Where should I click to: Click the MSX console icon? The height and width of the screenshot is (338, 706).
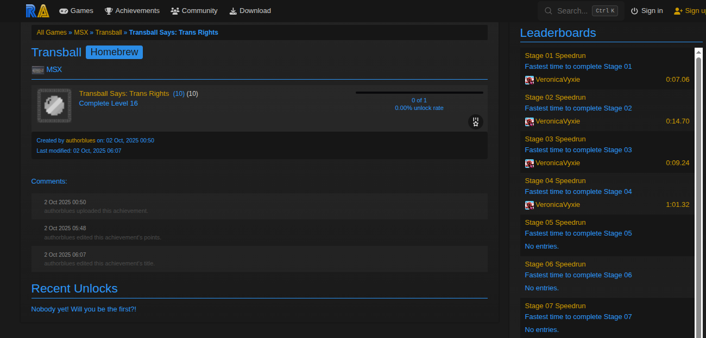[38, 69]
